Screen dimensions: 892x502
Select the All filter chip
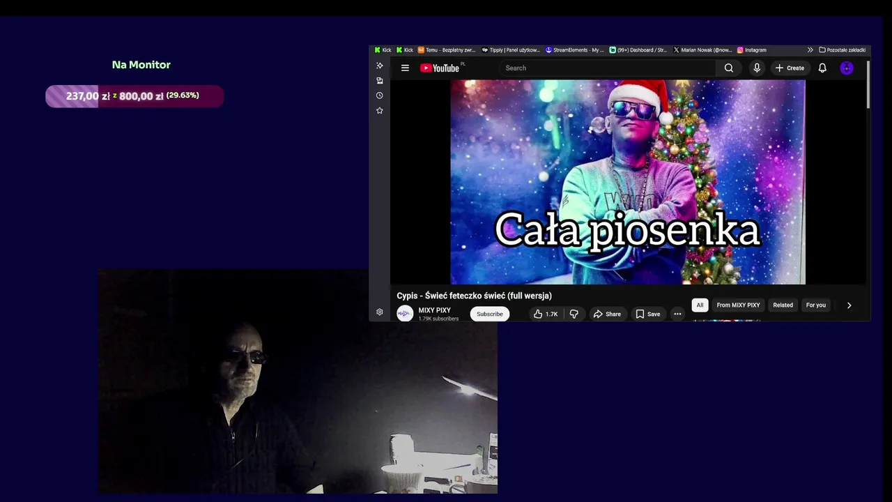pos(700,305)
